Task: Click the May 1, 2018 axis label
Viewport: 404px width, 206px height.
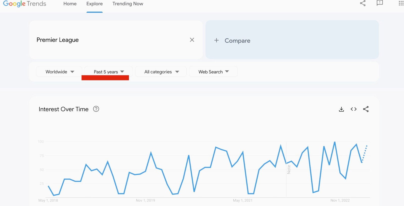Action: coord(48,200)
